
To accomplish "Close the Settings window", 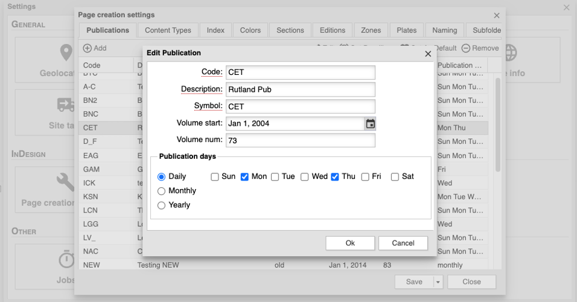I will coord(566,7).
